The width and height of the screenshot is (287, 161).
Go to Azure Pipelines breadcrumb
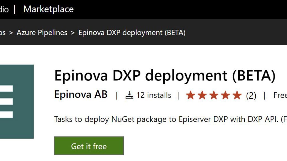click(x=42, y=33)
